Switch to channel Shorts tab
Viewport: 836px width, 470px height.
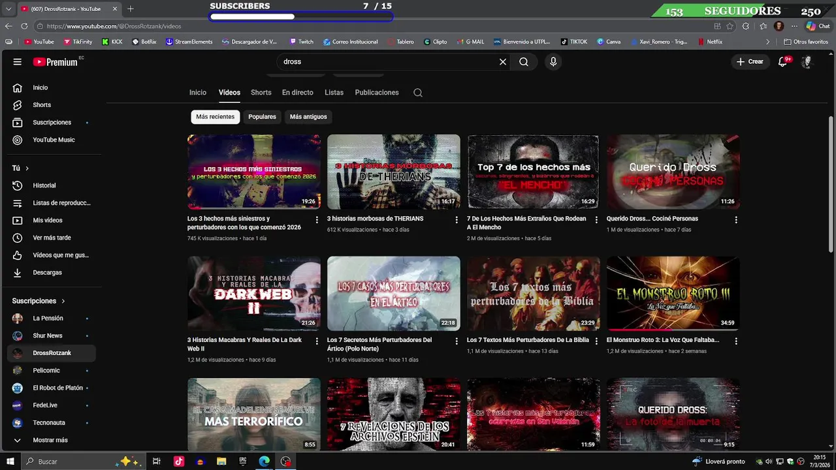click(x=261, y=93)
